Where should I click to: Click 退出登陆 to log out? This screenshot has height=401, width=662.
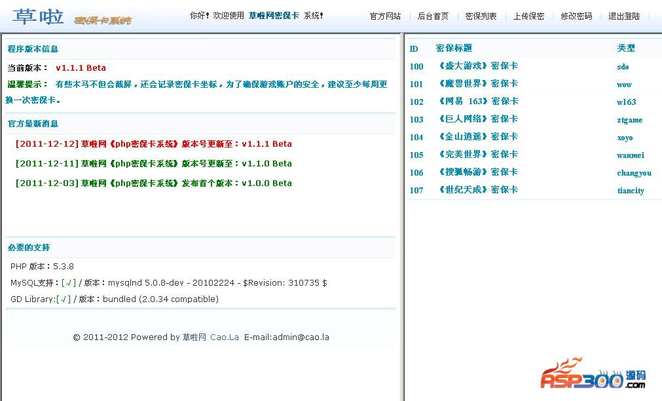pyautogui.click(x=624, y=16)
